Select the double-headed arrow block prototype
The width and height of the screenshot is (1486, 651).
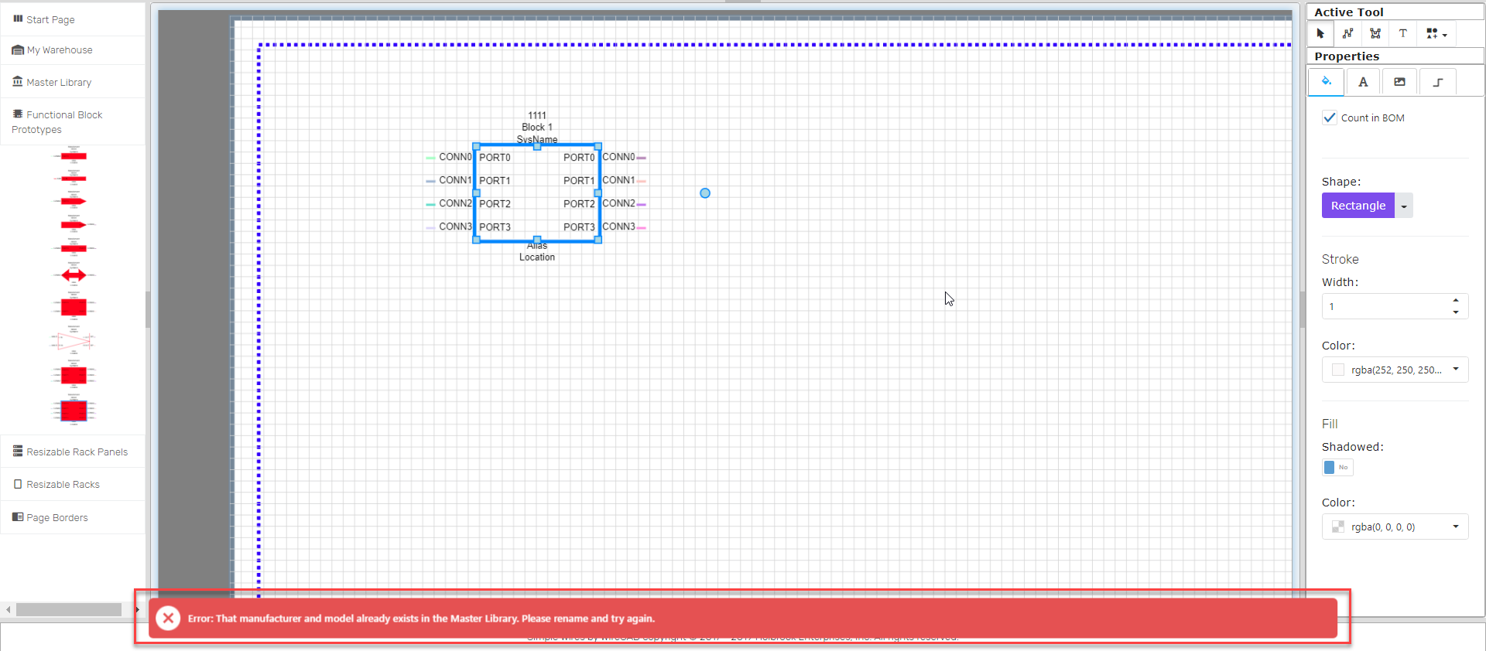tap(74, 274)
